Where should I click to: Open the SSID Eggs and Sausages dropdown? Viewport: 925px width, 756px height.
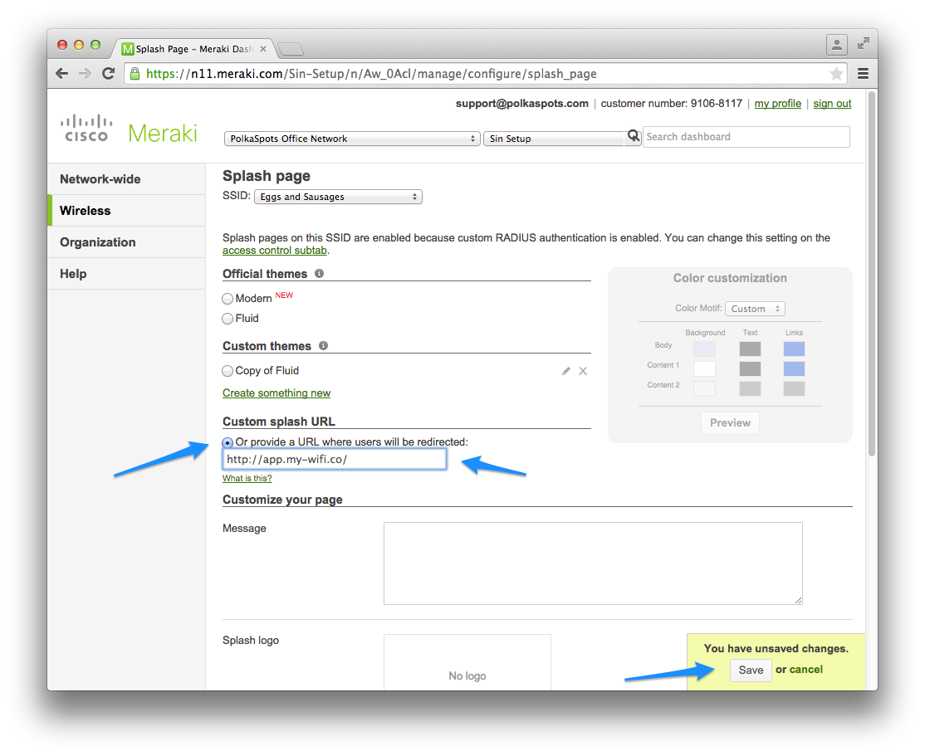point(338,197)
